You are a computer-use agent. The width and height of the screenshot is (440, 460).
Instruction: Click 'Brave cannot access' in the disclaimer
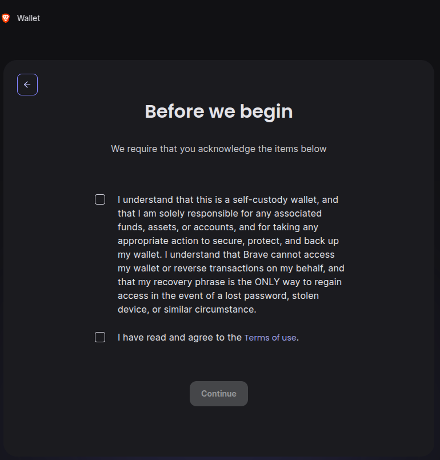[x=289, y=254]
